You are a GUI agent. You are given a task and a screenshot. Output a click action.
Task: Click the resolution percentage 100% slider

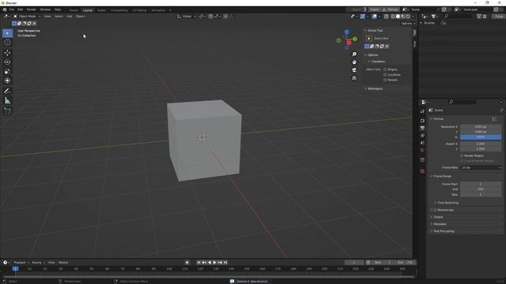pyautogui.click(x=481, y=137)
